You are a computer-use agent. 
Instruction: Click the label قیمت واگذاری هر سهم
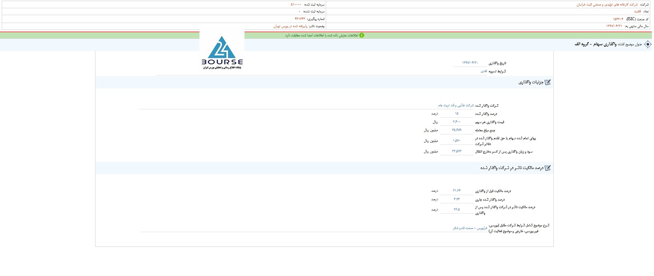[x=490, y=122]
